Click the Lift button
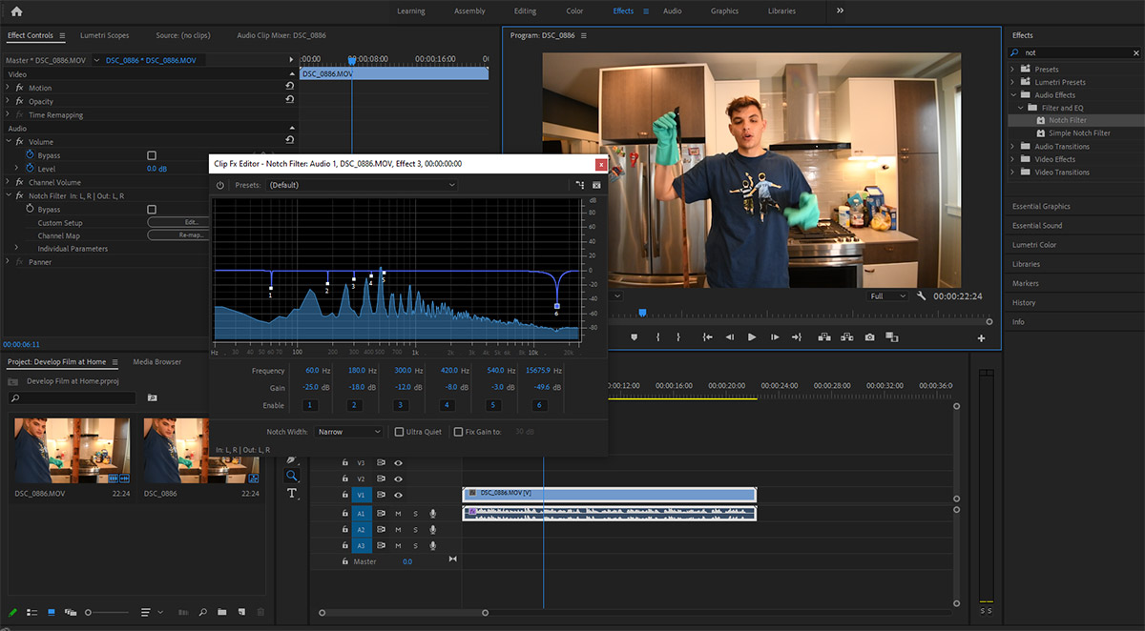 point(822,336)
